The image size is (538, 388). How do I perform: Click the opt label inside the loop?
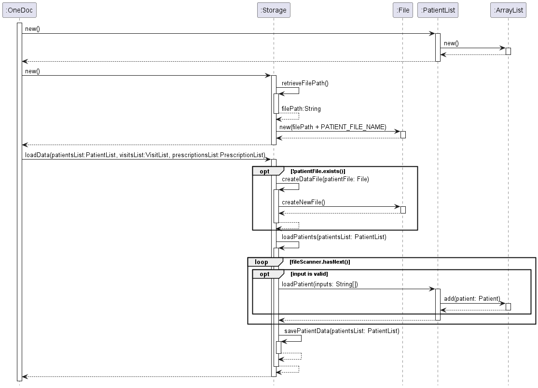pos(264,274)
